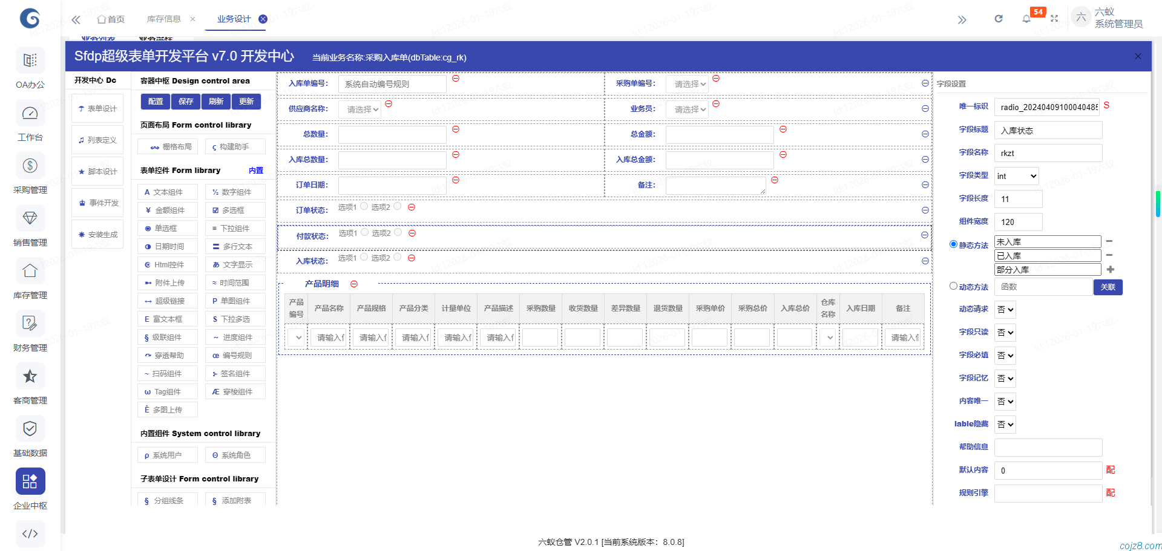Click the 保存 save button
1162x551 pixels.
click(185, 101)
